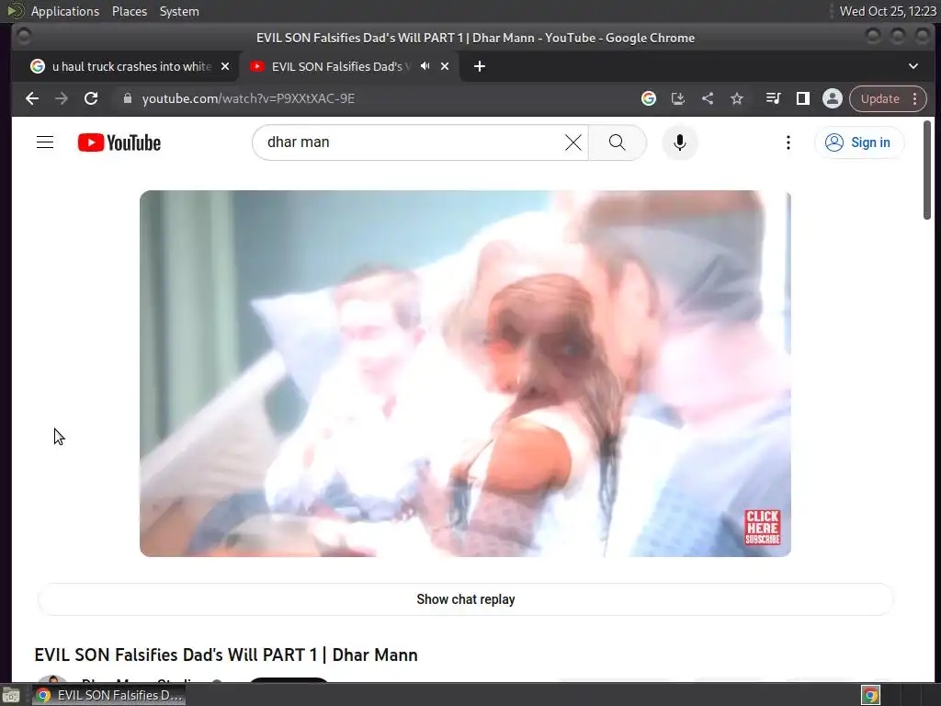Open Chrome three-dot menu next to Update
This screenshot has width=941, height=706.
[x=914, y=98]
